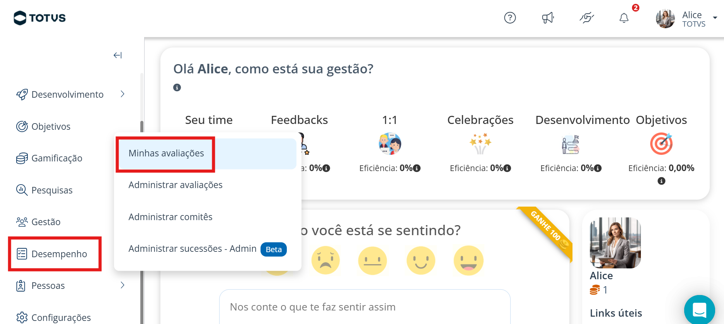
Task: Open the chat widget button
Action: click(x=699, y=310)
